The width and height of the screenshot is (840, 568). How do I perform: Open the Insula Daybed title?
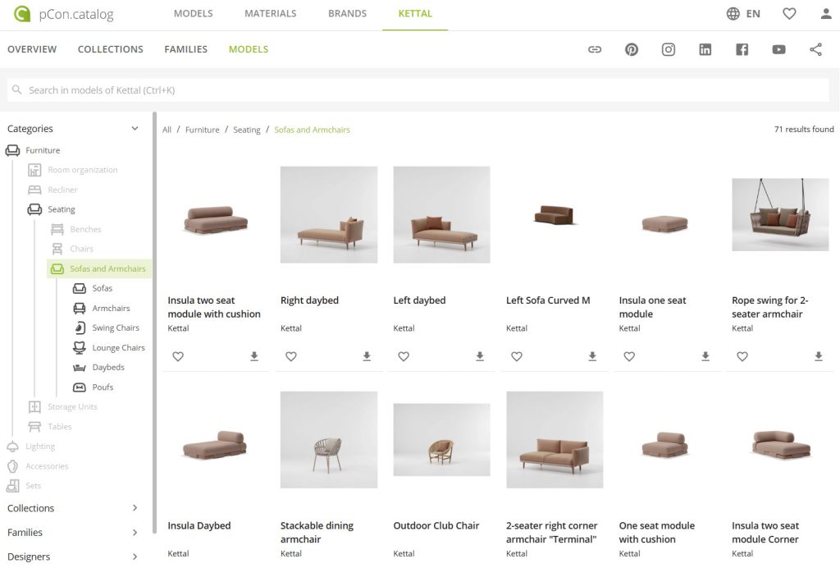199,525
